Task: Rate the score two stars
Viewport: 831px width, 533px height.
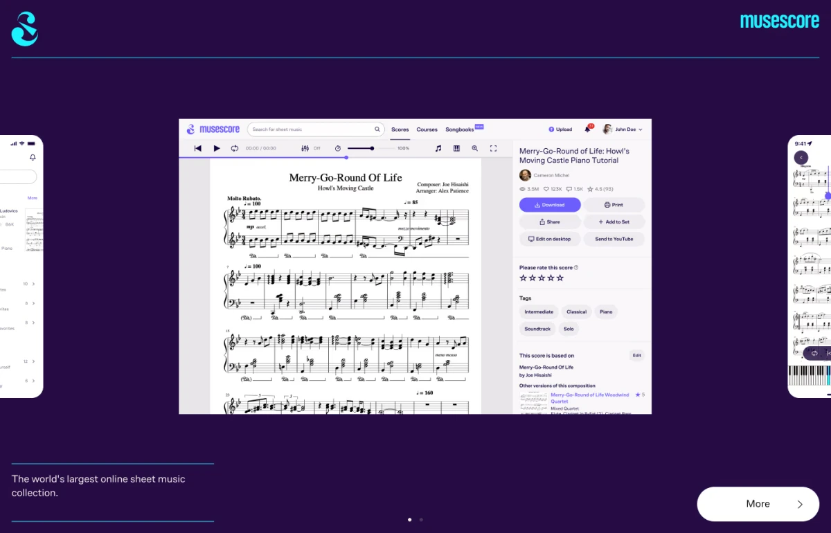Action: pos(533,278)
